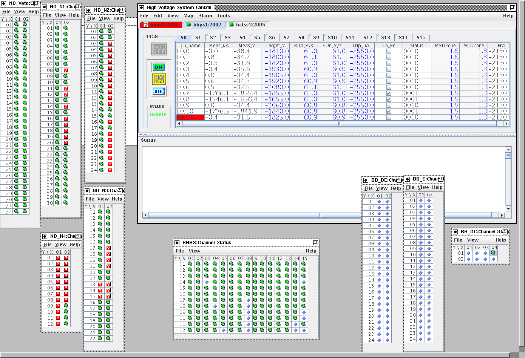Enable channel L0.9 Ch_En checkbox
The width and height of the screenshot is (525, 358).
389,106
